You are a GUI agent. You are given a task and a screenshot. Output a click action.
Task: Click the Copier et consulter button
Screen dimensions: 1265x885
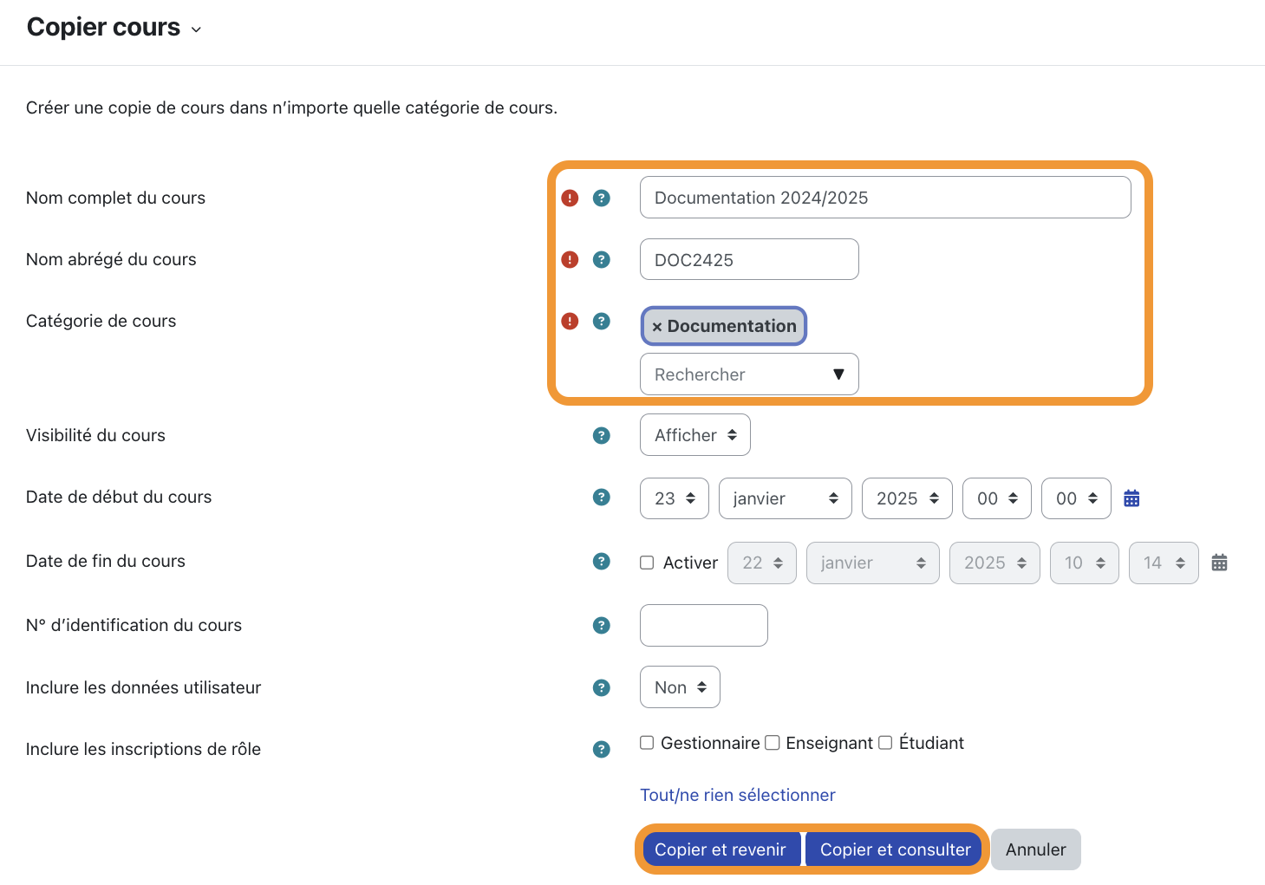[896, 849]
